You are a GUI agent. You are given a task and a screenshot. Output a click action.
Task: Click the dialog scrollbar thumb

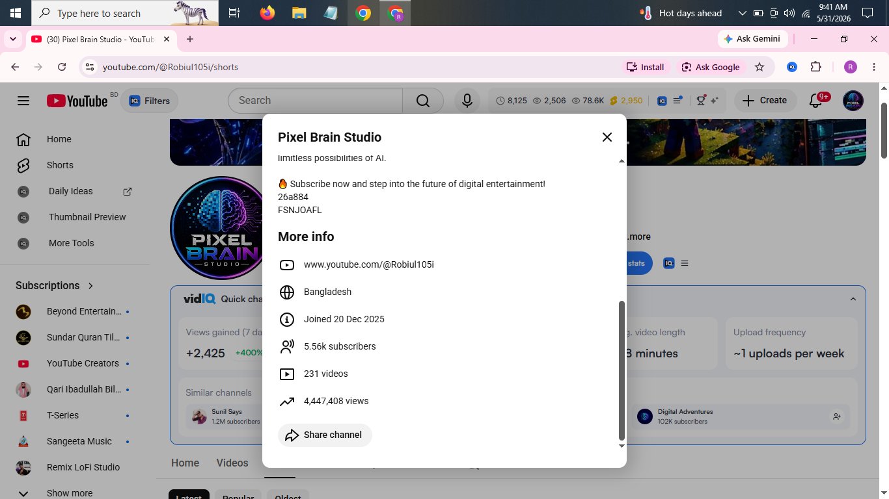[x=621, y=370]
